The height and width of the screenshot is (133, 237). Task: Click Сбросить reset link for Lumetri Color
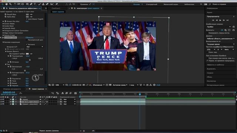[x=29, y=38]
